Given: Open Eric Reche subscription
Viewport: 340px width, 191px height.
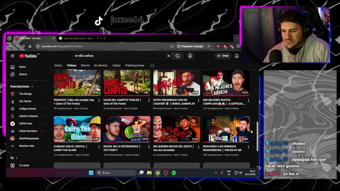Looking at the screenshot, I should pos(25,101).
